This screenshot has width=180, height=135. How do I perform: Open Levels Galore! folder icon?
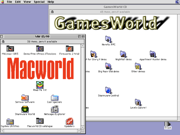(x=138, y=102)
